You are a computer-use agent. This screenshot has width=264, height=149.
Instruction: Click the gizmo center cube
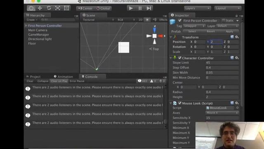pyautogui.click(x=155, y=36)
